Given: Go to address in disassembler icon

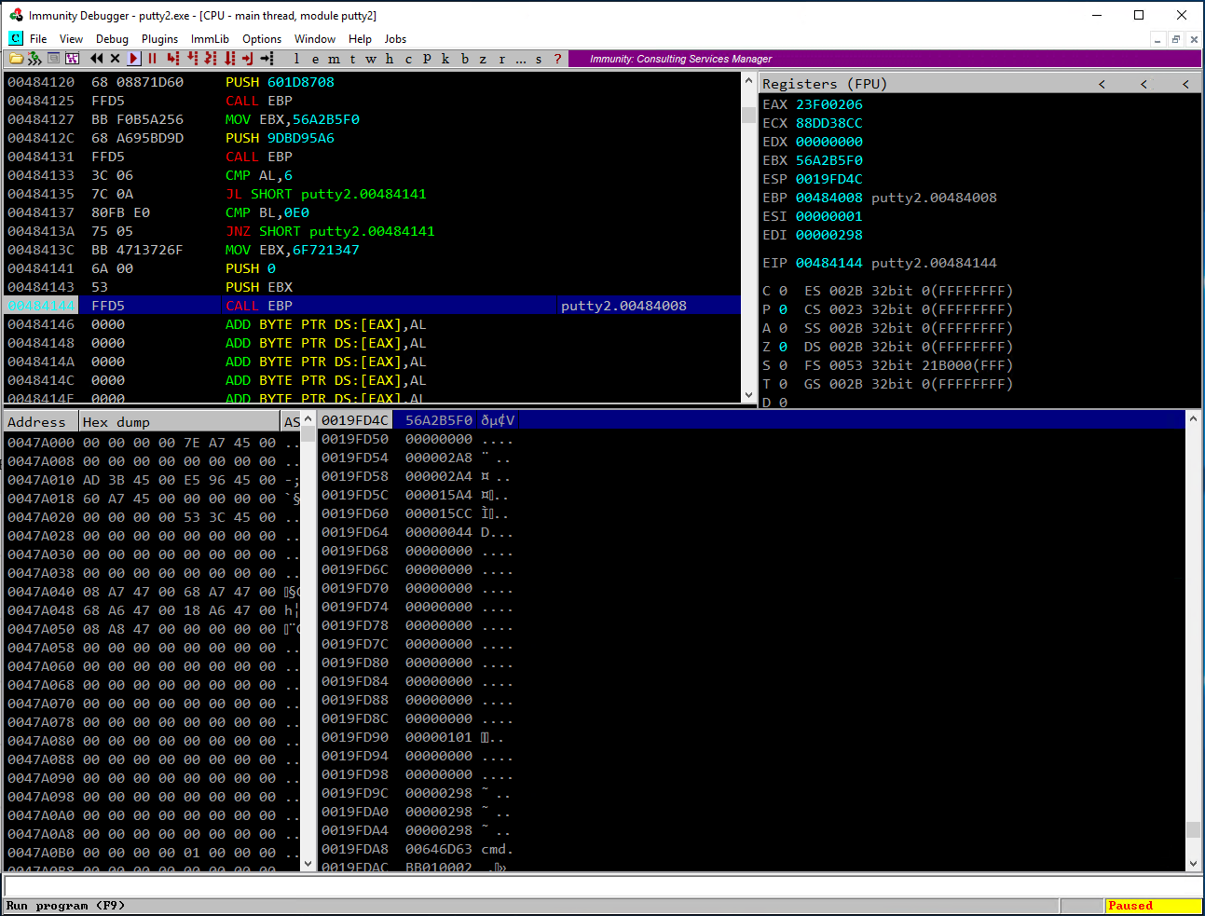Looking at the screenshot, I should pyautogui.click(x=267, y=59).
